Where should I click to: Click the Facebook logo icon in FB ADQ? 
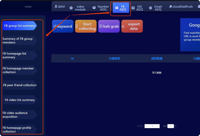pyautogui.click(x=117, y=8)
